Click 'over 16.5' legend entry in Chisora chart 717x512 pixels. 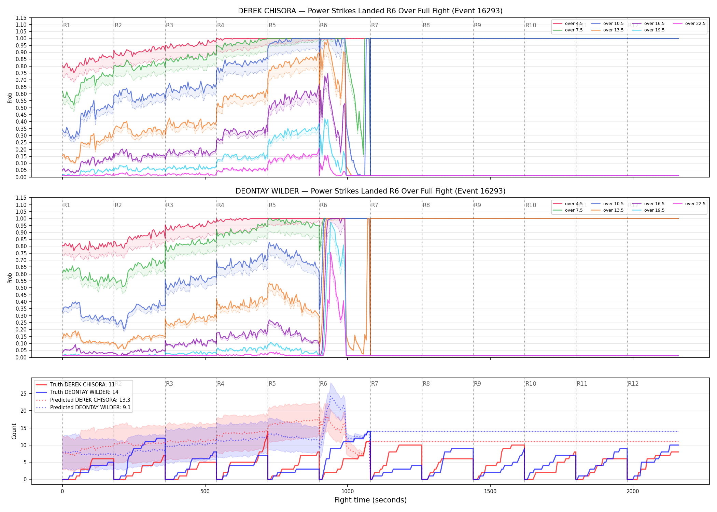point(648,24)
